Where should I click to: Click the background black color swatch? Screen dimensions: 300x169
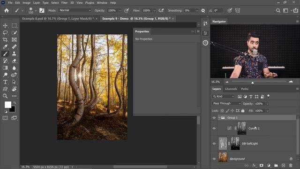coord(13,110)
